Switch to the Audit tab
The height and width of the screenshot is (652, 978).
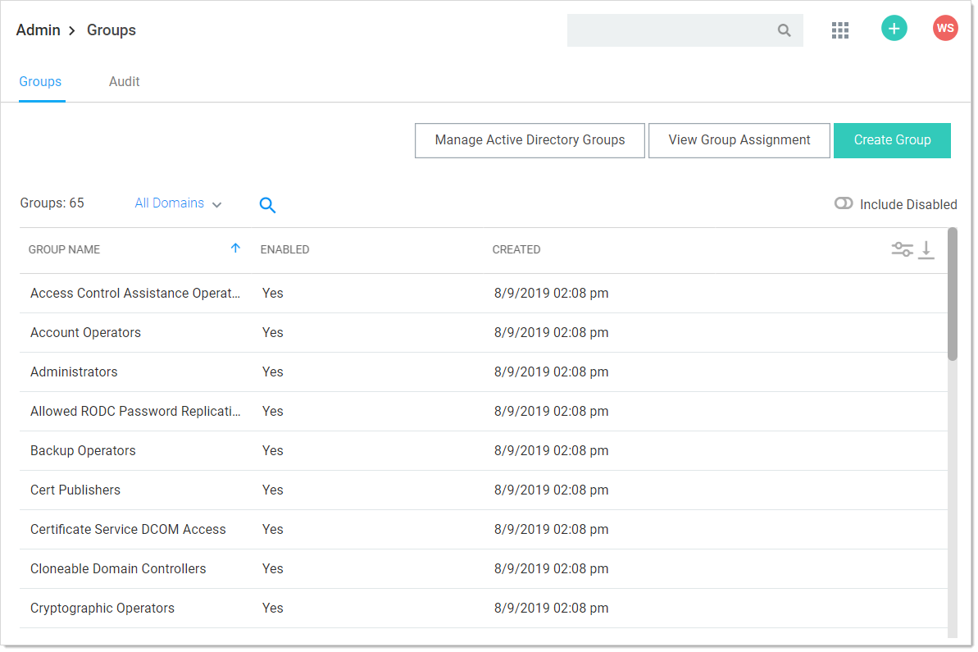pyautogui.click(x=125, y=82)
